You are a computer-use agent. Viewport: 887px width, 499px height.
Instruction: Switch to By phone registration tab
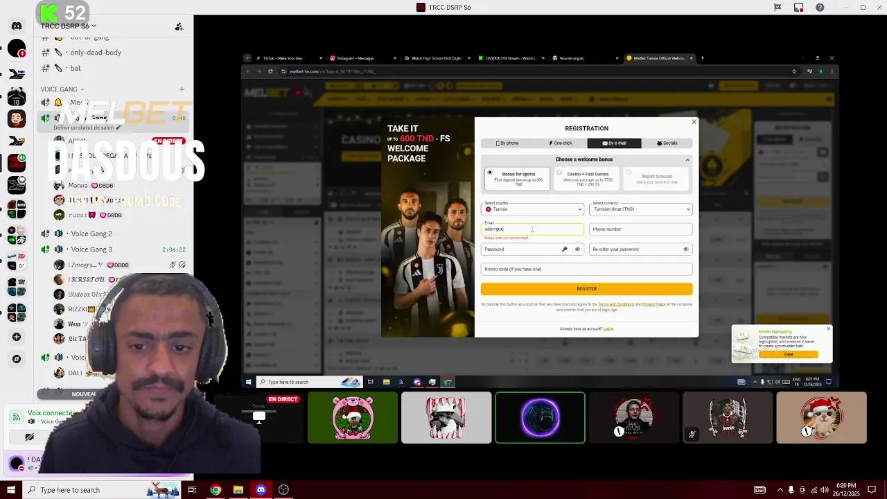[x=507, y=143]
